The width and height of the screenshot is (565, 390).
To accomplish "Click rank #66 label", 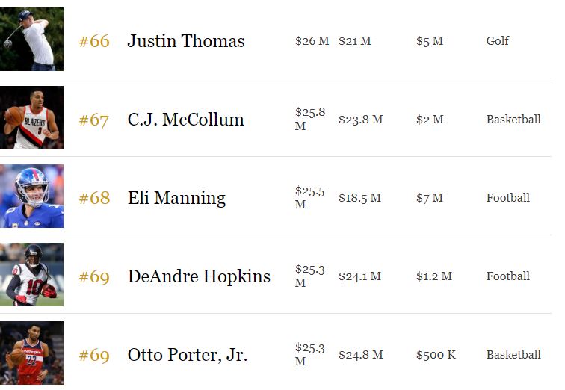I will tap(94, 41).
